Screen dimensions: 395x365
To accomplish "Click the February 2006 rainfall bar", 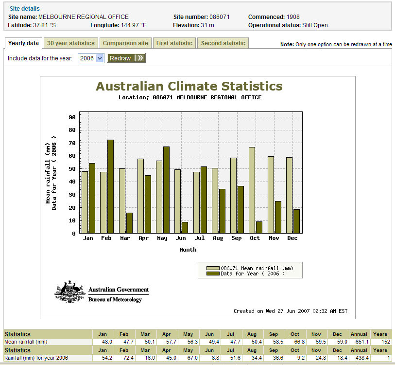I will point(110,186).
